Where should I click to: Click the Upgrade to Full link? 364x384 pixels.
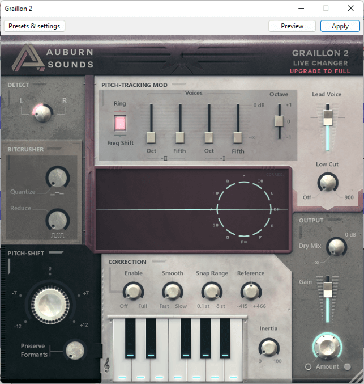click(x=320, y=71)
